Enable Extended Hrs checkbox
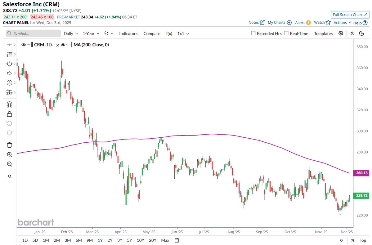The height and width of the screenshot is (245, 372). [253, 33]
